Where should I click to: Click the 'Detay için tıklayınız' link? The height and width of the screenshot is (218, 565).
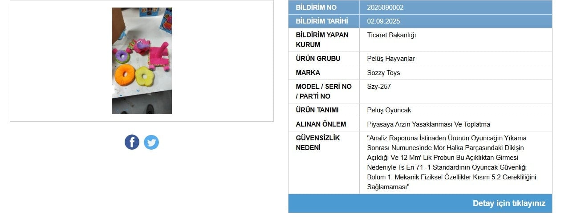coord(509,203)
